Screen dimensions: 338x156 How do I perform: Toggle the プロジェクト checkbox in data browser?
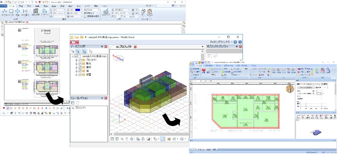(80, 61)
